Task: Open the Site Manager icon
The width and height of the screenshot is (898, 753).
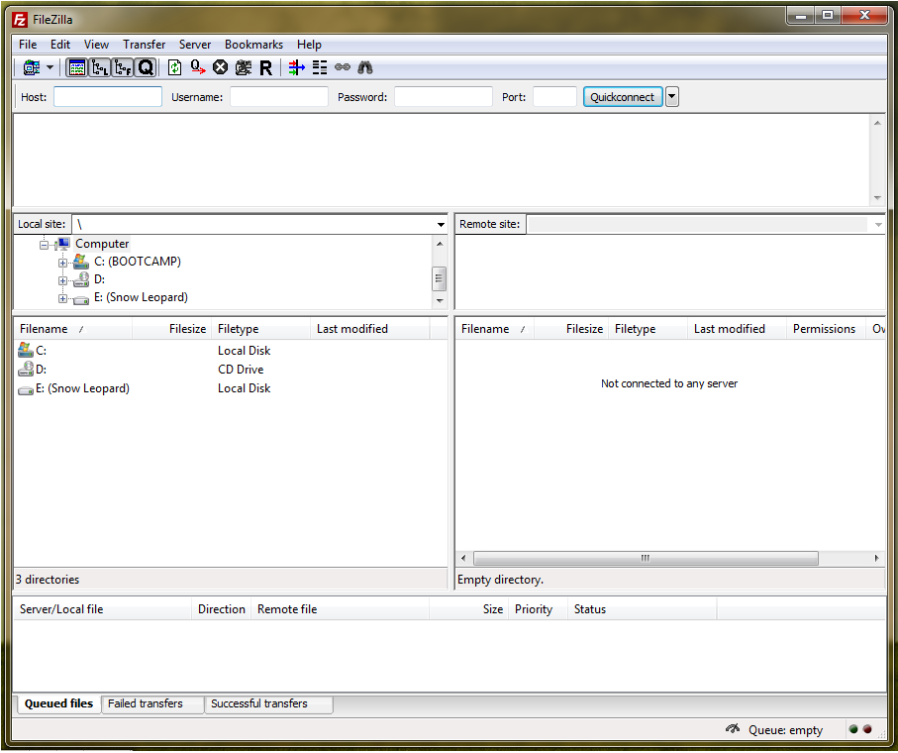Action: point(31,67)
